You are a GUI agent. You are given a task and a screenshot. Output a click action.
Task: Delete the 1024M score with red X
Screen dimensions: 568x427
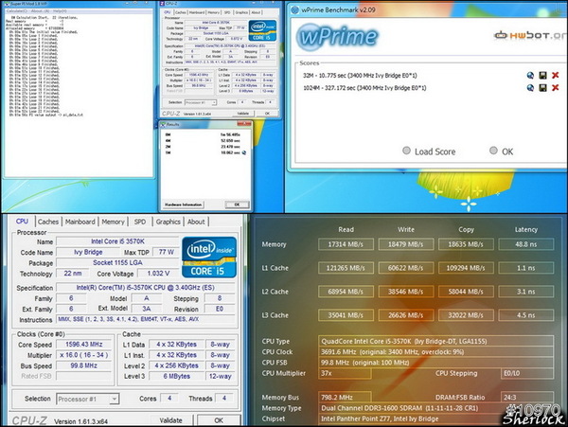556,88
